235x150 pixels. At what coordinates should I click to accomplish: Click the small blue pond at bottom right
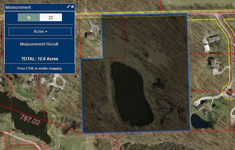click(201, 121)
